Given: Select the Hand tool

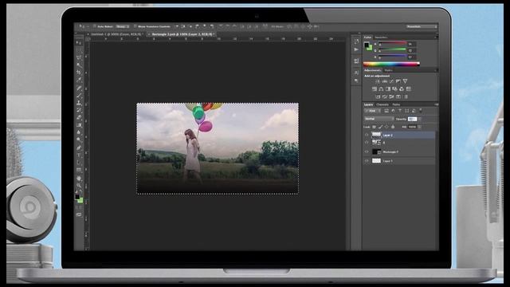Looking at the screenshot, I should pyautogui.click(x=79, y=178).
